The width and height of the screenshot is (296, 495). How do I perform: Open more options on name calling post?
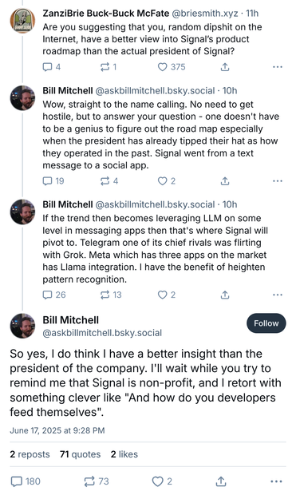278,181
